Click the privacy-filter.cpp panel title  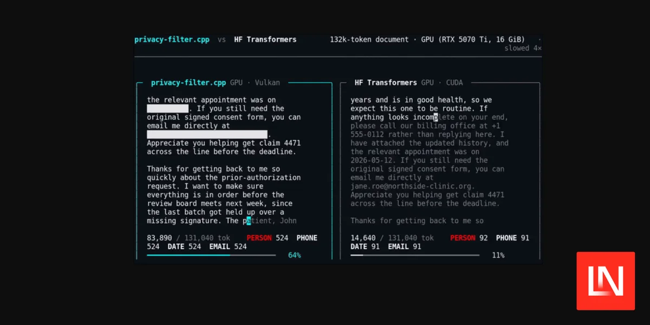(x=188, y=83)
